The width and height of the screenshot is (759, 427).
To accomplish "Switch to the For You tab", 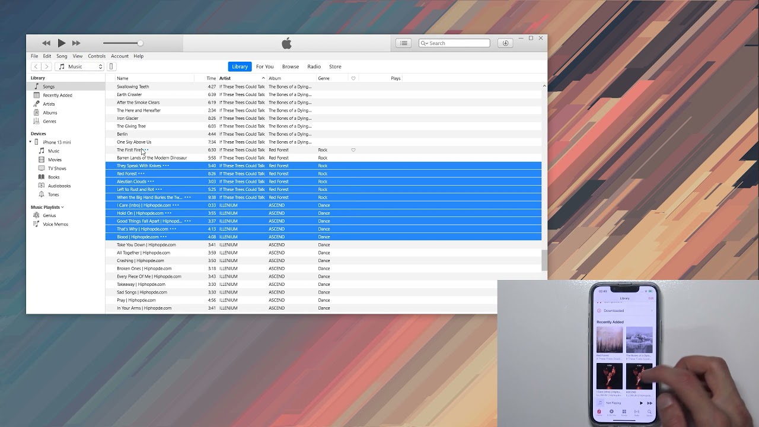I will 264,66.
